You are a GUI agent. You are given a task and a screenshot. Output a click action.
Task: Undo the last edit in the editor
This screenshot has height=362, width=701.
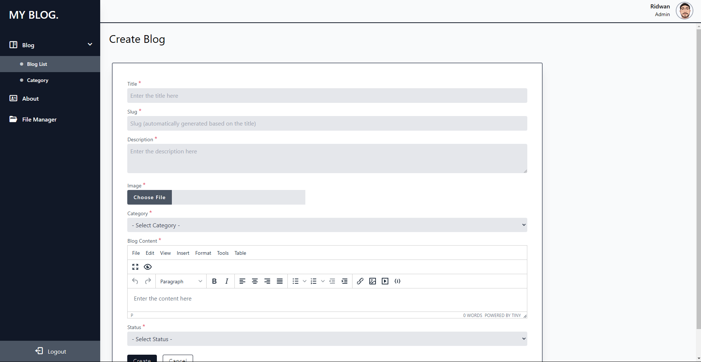pos(135,281)
